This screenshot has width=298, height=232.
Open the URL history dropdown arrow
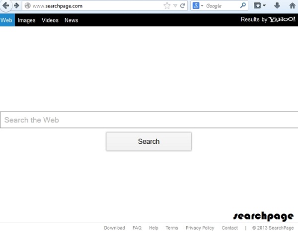(x=175, y=6)
